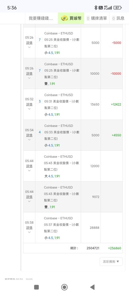Tap the Bluetooth status bar icon
Viewport: 129px width, 295px height.
click(x=96, y=8)
